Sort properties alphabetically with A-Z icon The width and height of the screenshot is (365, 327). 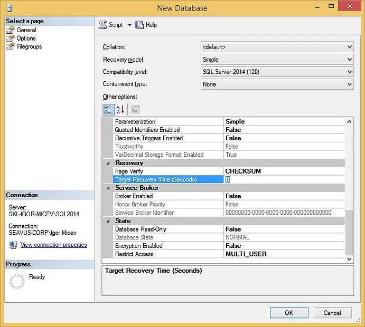tap(120, 110)
